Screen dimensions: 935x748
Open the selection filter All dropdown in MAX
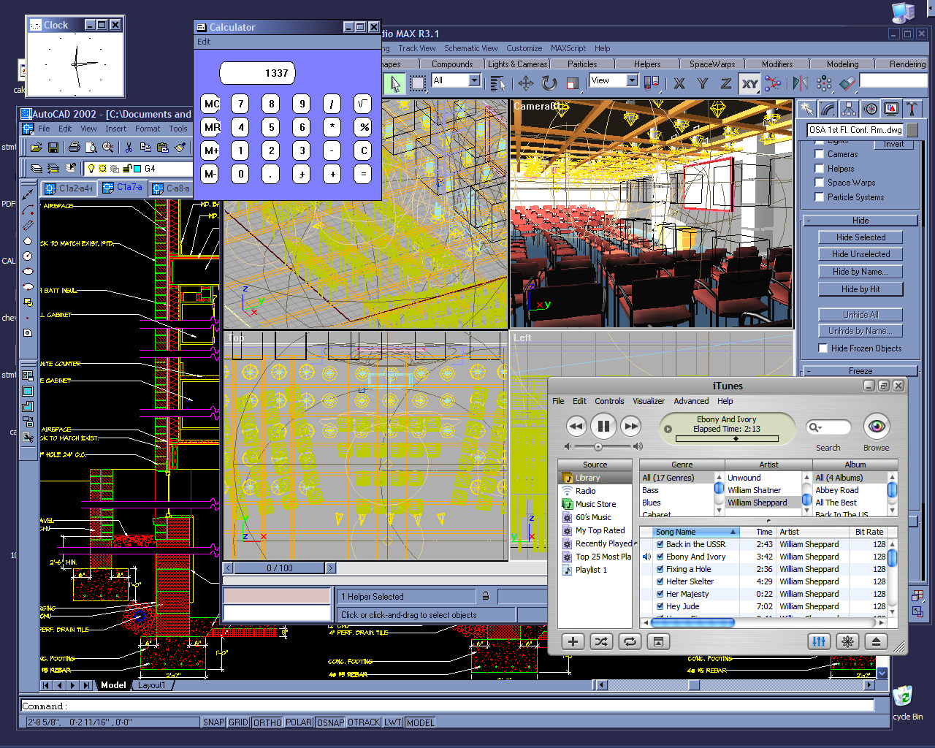click(474, 80)
